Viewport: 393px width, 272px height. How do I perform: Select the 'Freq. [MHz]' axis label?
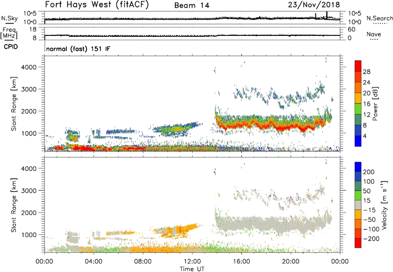pos(9,33)
